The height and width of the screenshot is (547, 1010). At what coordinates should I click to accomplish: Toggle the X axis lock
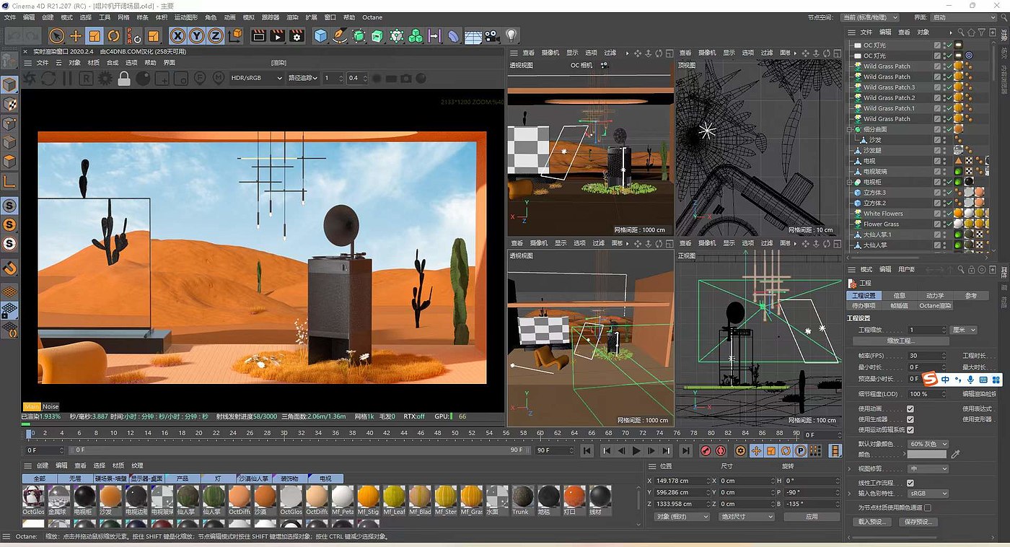click(x=177, y=35)
